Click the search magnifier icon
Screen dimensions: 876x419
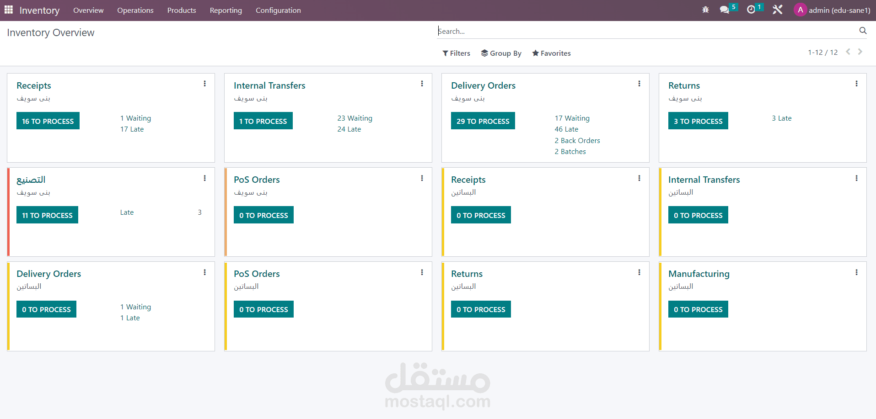click(x=863, y=31)
